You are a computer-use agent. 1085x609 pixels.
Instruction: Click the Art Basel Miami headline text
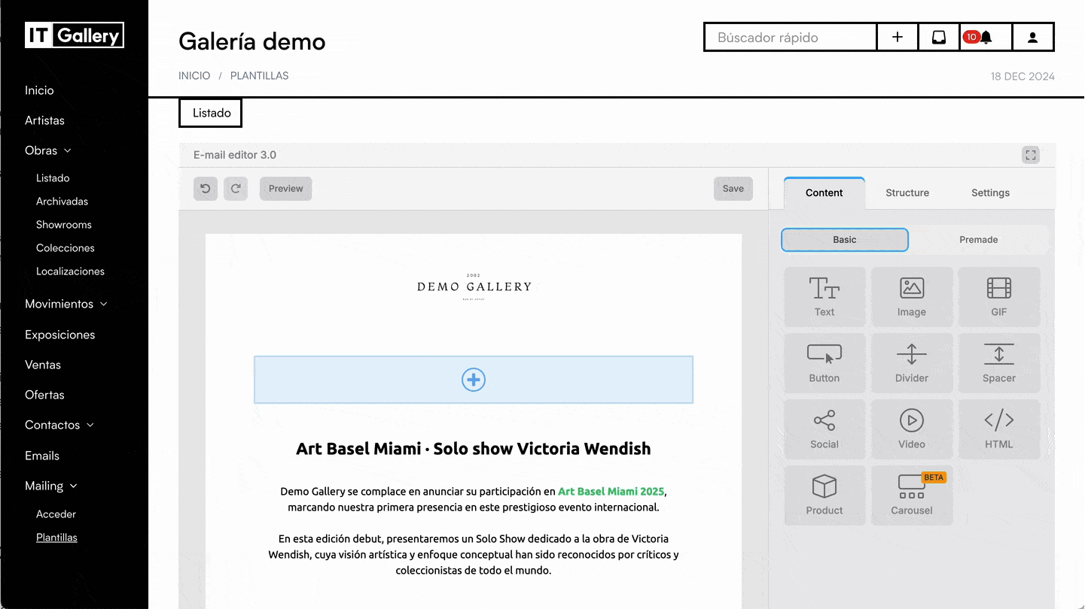point(474,449)
